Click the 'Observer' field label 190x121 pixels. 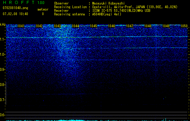coord(61,3)
